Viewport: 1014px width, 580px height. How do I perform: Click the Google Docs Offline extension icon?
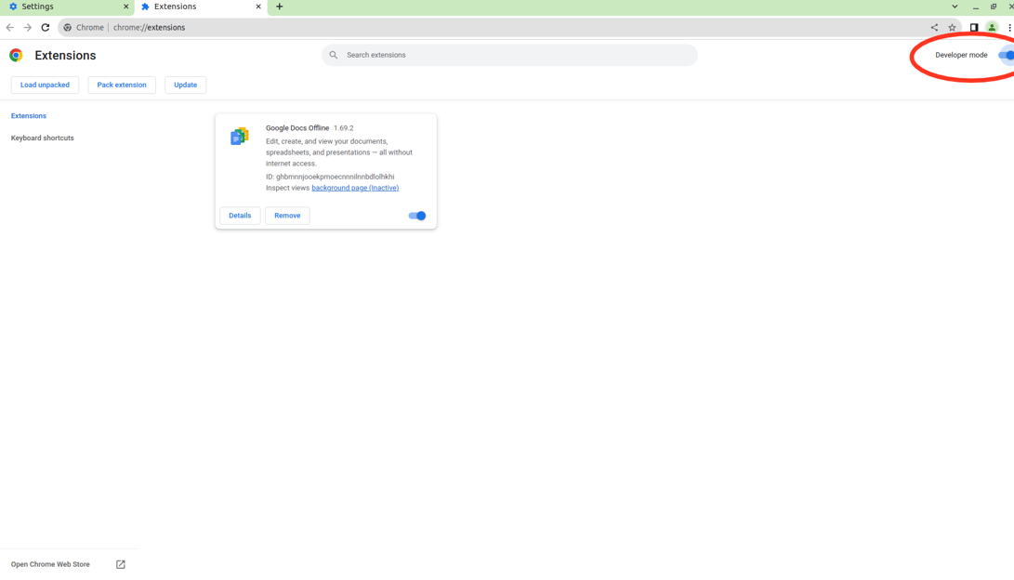pos(239,136)
